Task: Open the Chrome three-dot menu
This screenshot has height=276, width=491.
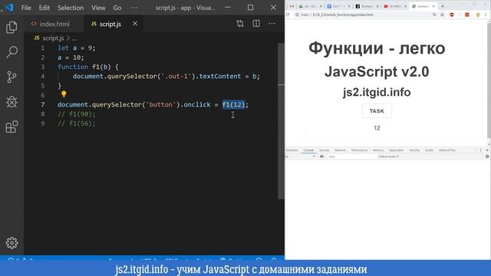Action: (x=486, y=15)
